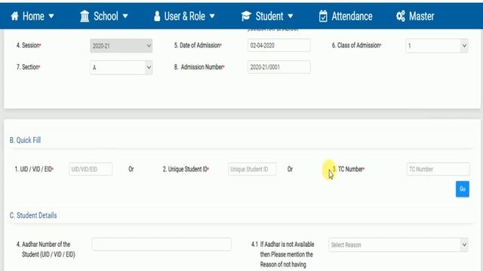This screenshot has height=271, width=483.
Task: Click the 7. Section label
Action: pos(28,67)
